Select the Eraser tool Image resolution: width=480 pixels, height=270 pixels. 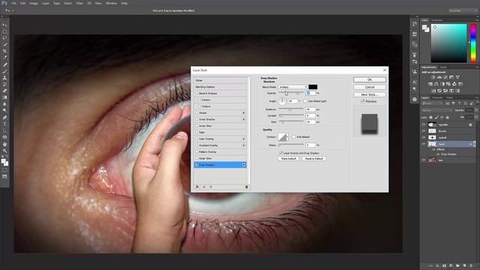click(4, 91)
